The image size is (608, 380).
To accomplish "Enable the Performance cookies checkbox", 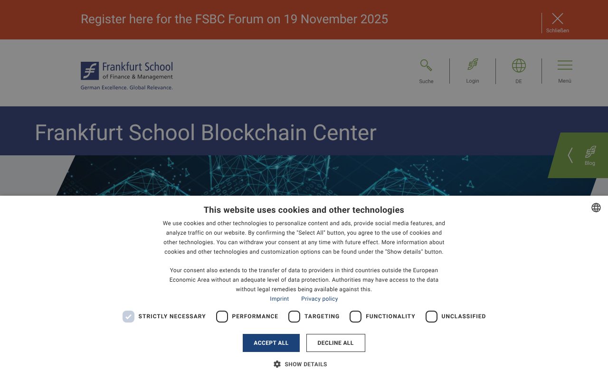I will [222, 316].
